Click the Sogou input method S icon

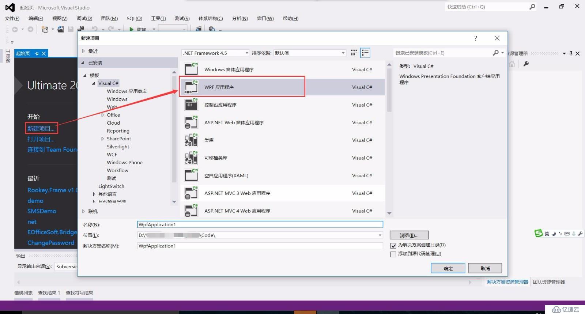[539, 233]
